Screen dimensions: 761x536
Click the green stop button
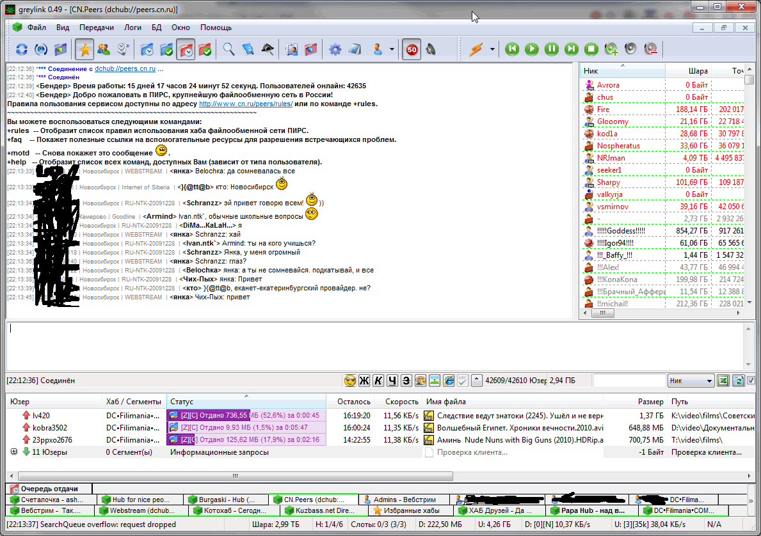click(x=591, y=49)
